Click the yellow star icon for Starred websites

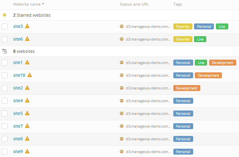tap(4, 15)
